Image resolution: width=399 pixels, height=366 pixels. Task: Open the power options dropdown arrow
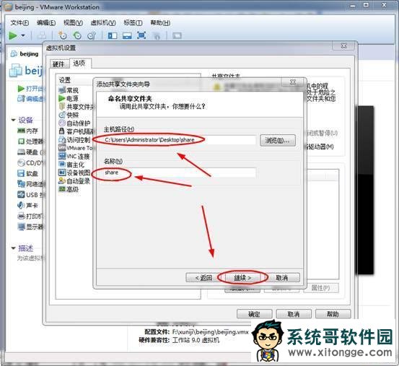pyautogui.click(x=23, y=35)
